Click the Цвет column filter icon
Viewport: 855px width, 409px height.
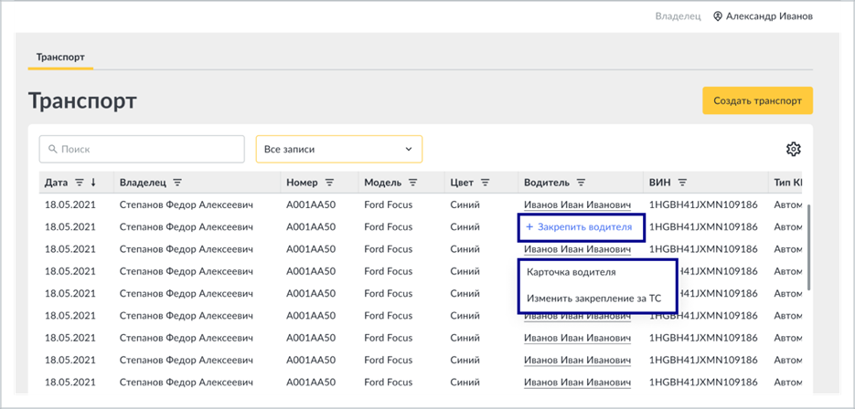pos(486,183)
